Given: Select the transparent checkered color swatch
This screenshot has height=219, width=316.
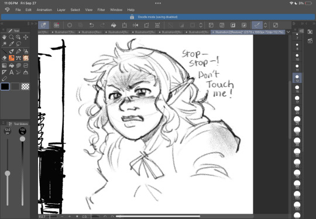Looking at the screenshot, I should pyautogui.click(x=25, y=86).
